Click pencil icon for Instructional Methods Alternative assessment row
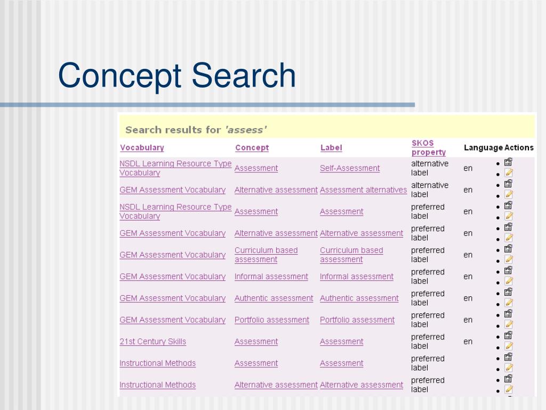 [x=508, y=389]
